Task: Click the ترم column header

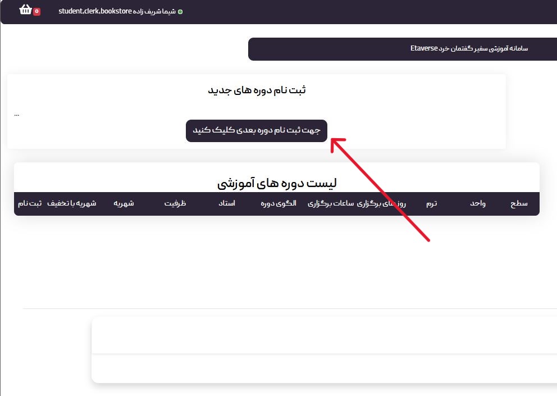Action: point(431,204)
